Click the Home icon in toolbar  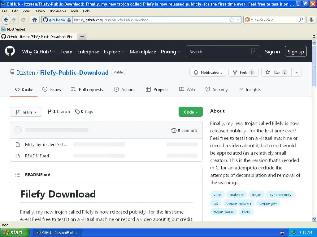tap(35, 20)
